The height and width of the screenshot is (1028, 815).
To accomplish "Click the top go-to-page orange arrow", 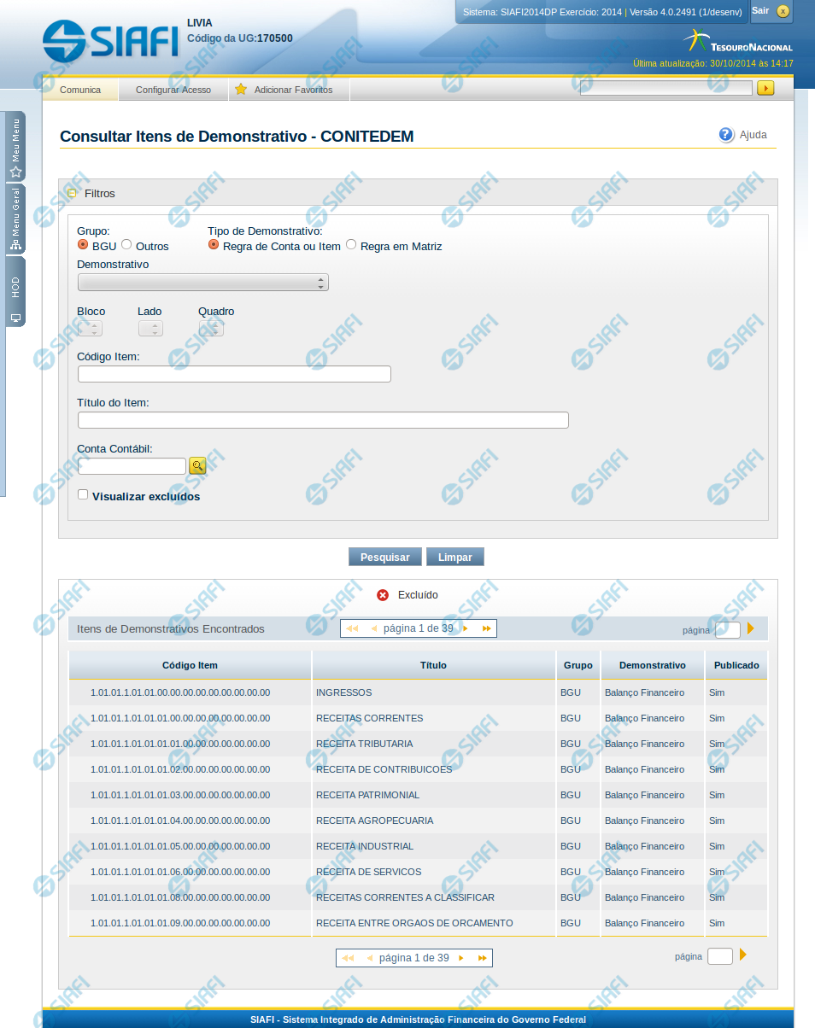I will click(751, 628).
